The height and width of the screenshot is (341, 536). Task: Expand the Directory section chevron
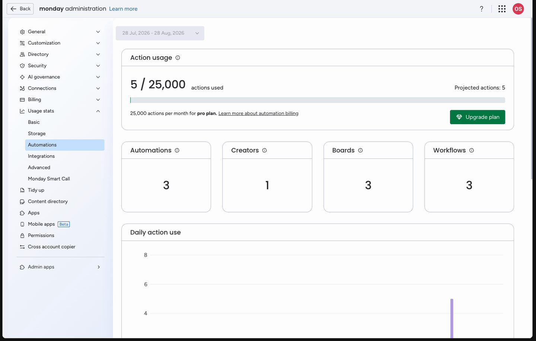point(98,54)
